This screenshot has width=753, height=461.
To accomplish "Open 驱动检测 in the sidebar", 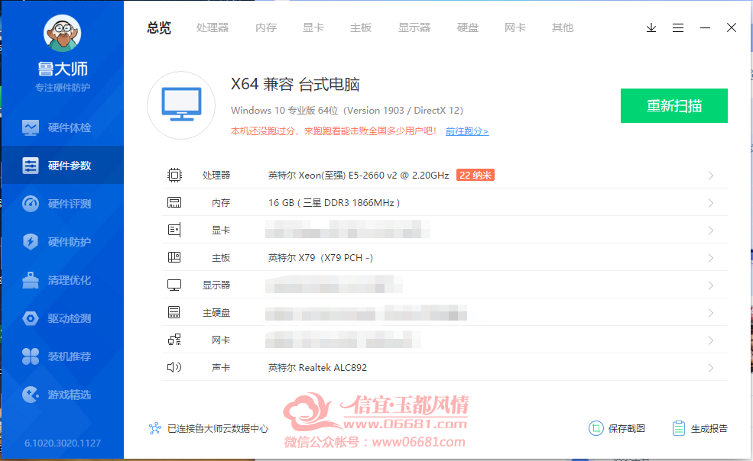I will pos(63,318).
